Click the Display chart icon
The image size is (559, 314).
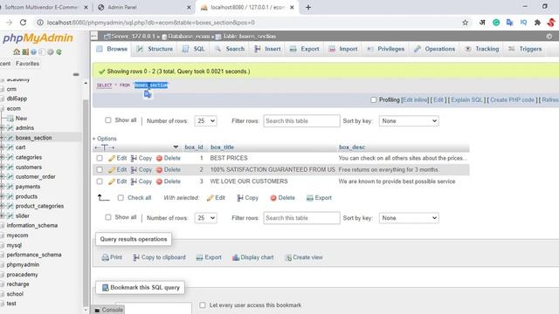(x=236, y=257)
